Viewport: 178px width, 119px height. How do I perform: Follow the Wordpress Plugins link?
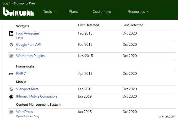tap(30, 56)
